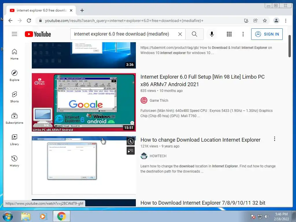
Task: Open Subscriptions in the sidebar
Action: point(14,119)
